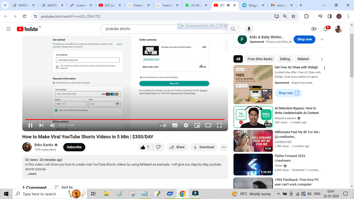This screenshot has height=199, width=354.
Task: Open the YouTube account avatar menu
Action: [x=339, y=29]
